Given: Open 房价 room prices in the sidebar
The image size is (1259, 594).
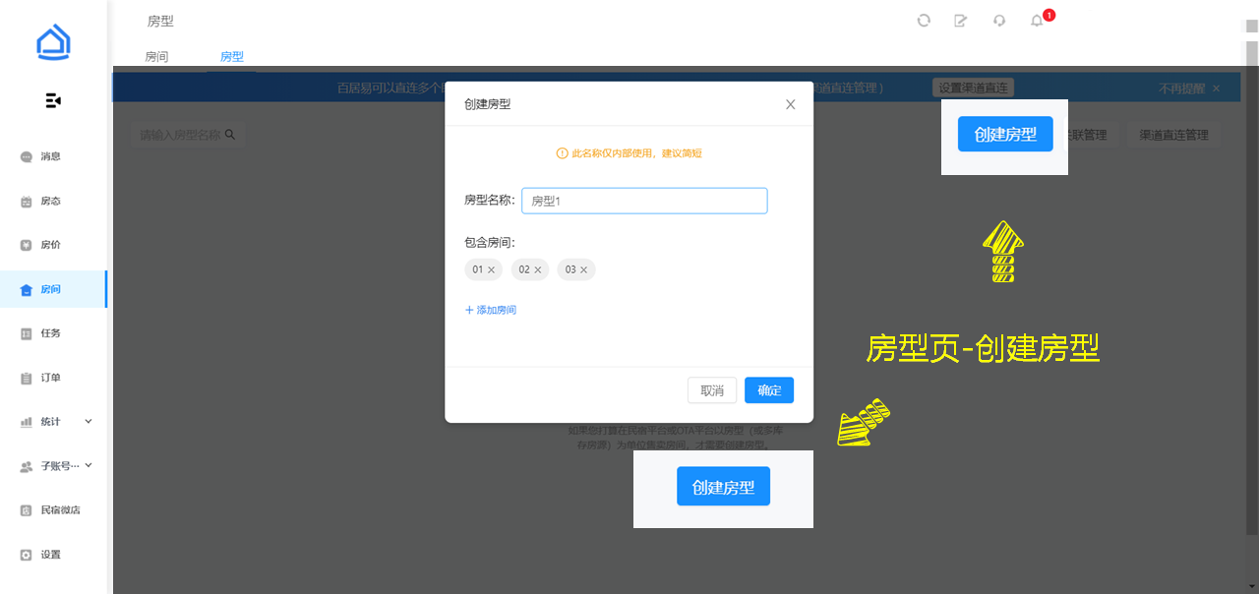Looking at the screenshot, I should (x=53, y=245).
